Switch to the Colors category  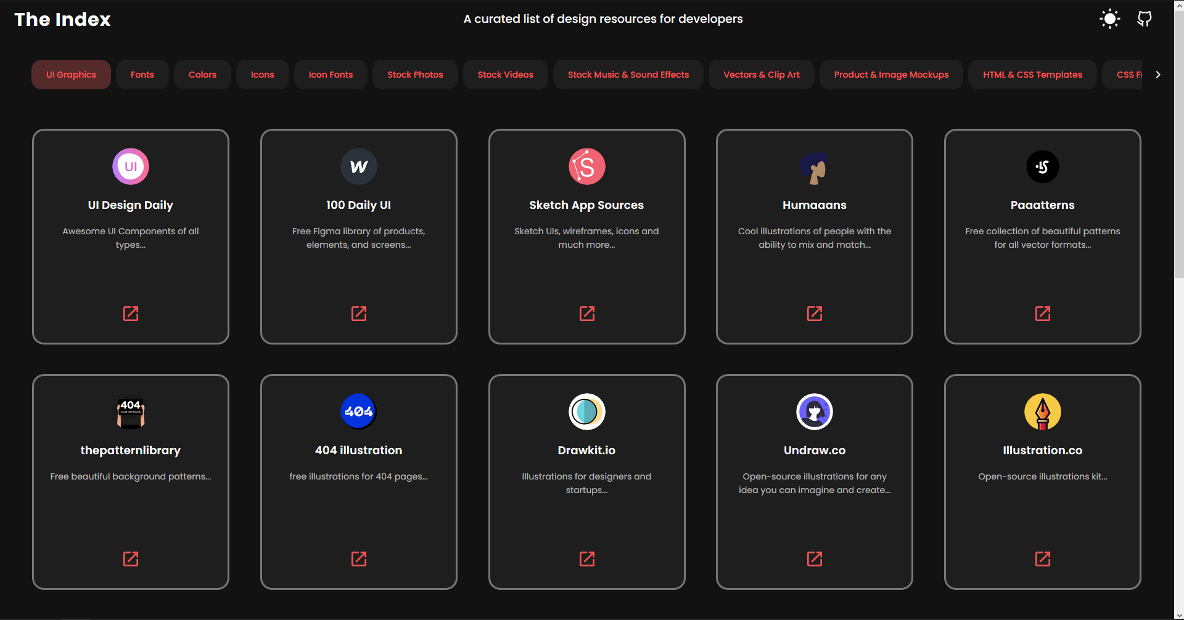tap(202, 75)
